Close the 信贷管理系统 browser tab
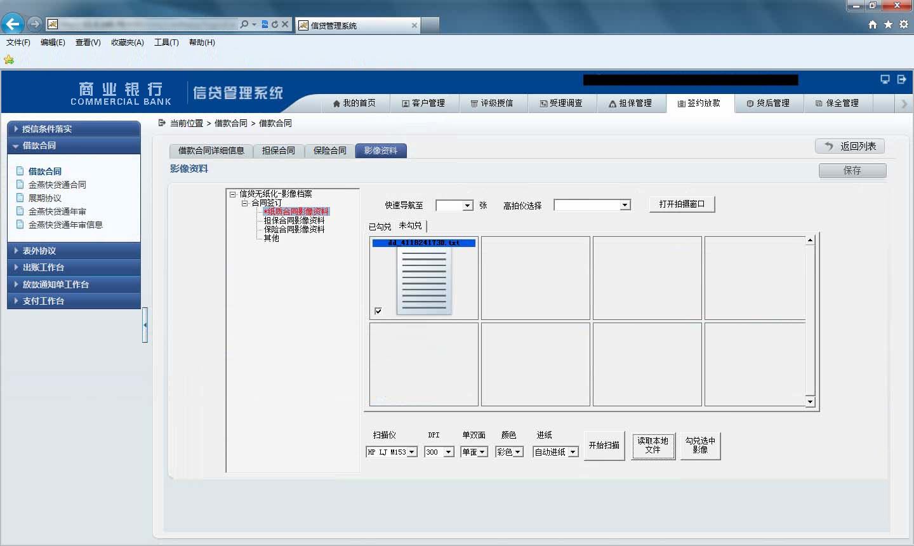The image size is (914, 546). coord(414,25)
